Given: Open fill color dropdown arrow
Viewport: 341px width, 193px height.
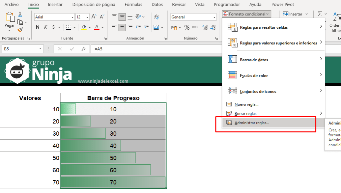Looking at the screenshot, I should 90,27.
